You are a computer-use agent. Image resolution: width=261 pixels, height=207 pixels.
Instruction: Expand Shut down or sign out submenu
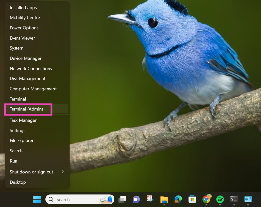(37, 172)
